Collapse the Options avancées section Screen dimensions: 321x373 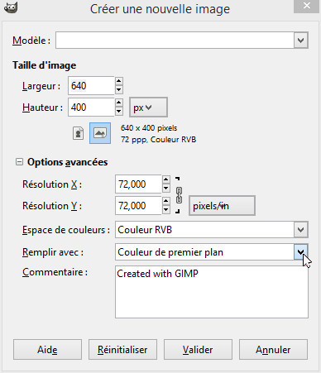click(x=19, y=162)
